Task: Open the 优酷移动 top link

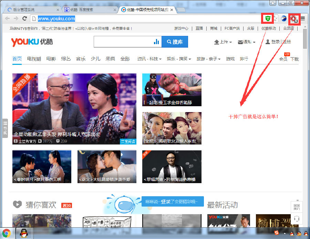Action: [x=268, y=29]
